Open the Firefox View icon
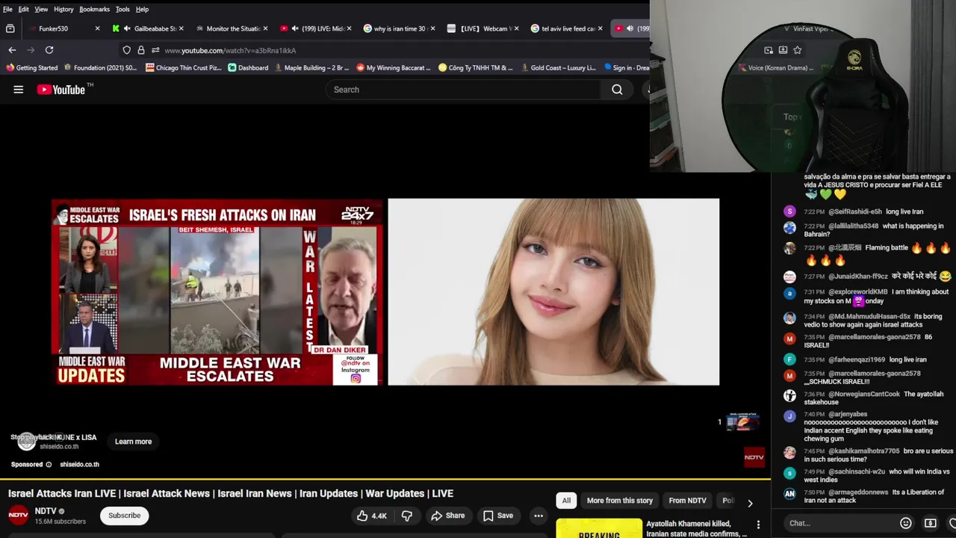Image resolution: width=956 pixels, height=538 pixels. pyautogui.click(x=10, y=28)
